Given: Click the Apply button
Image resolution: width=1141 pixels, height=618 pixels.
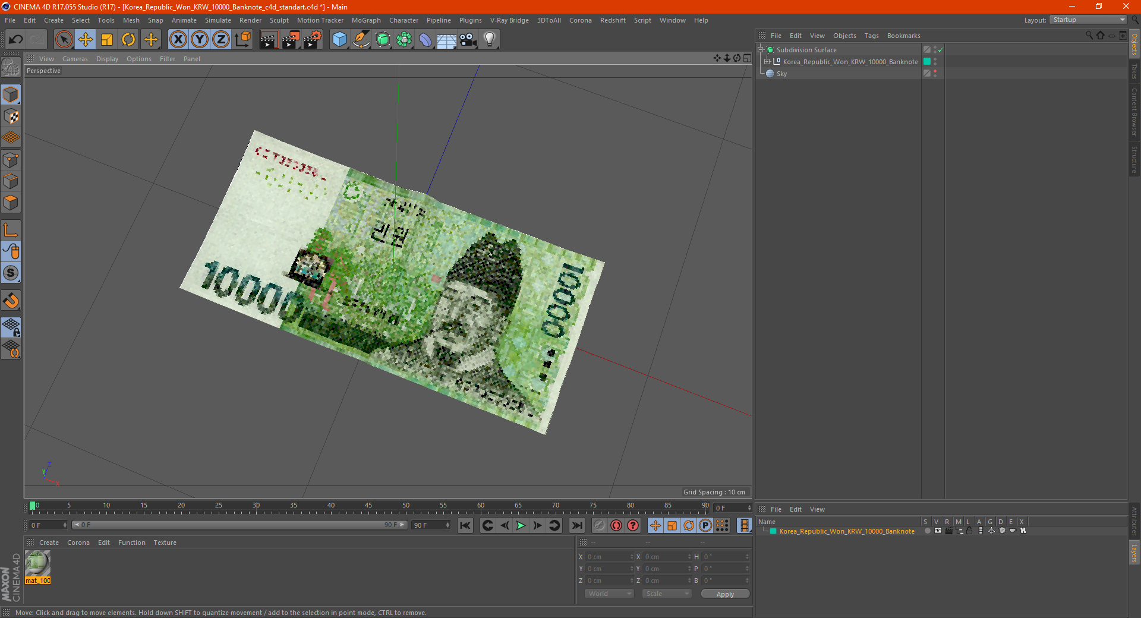Looking at the screenshot, I should coord(725,594).
